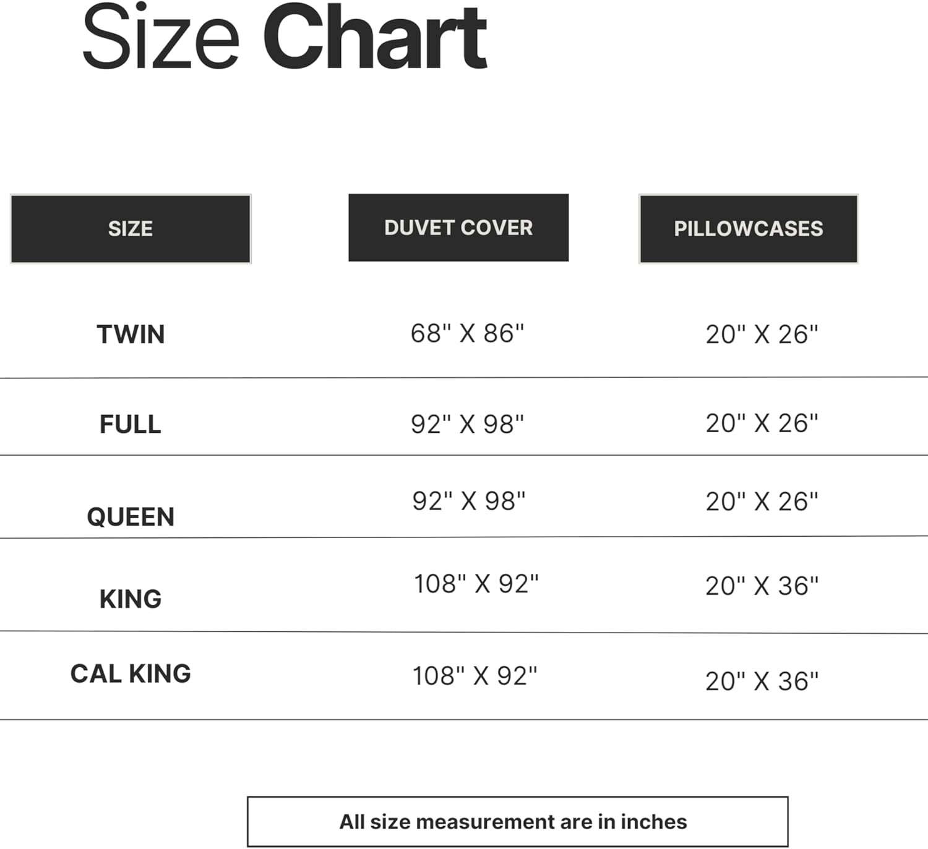Click the "All size measurement are in inches" box

[517, 822]
